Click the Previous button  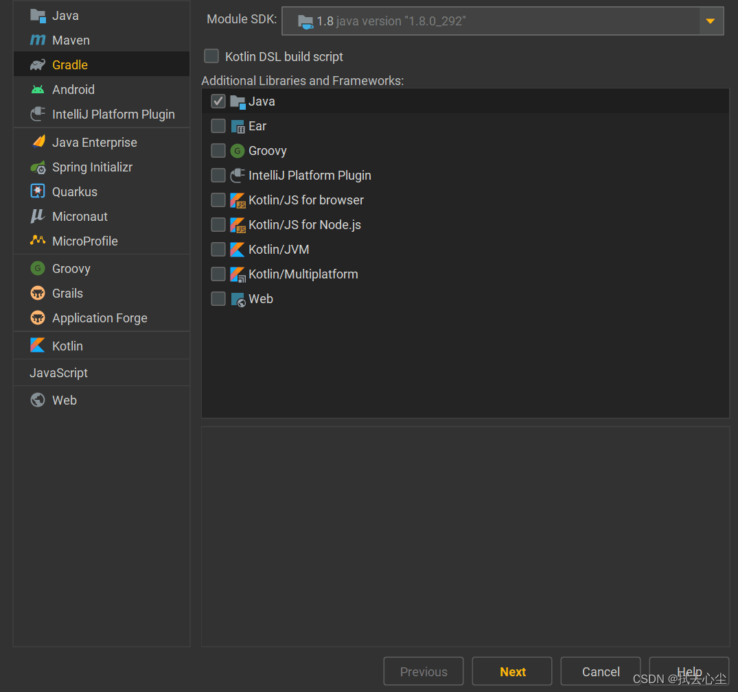(x=424, y=671)
